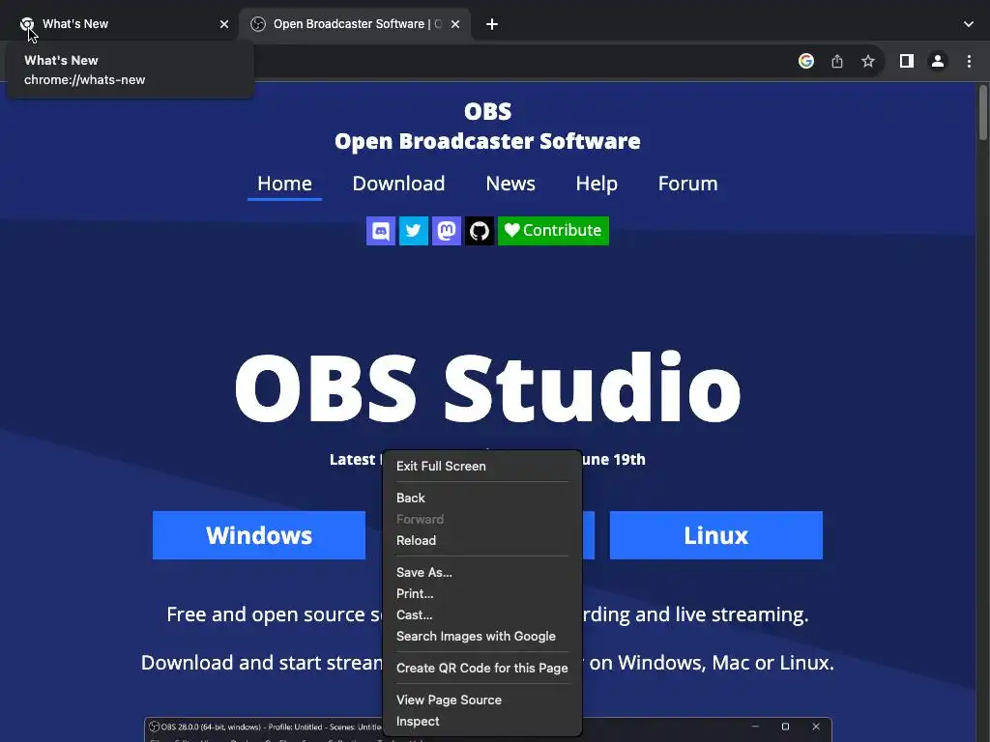Close the What's New tab

pyautogui.click(x=224, y=24)
